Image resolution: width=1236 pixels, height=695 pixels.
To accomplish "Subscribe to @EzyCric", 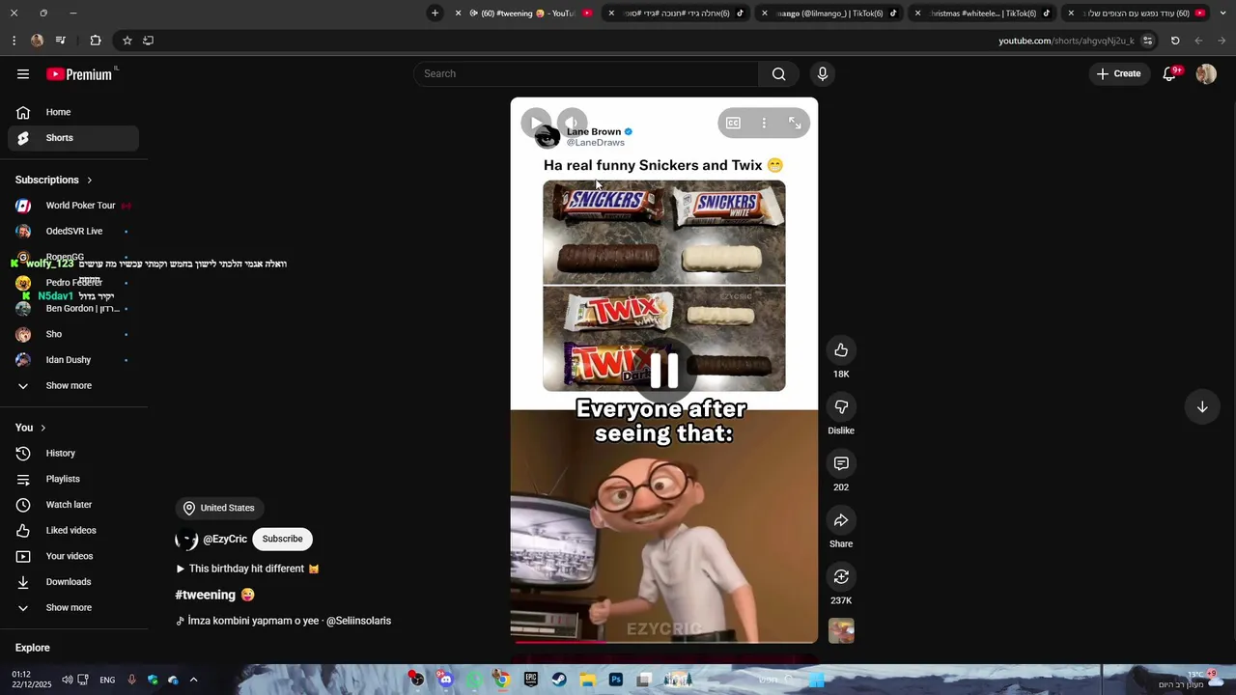I will (x=282, y=539).
